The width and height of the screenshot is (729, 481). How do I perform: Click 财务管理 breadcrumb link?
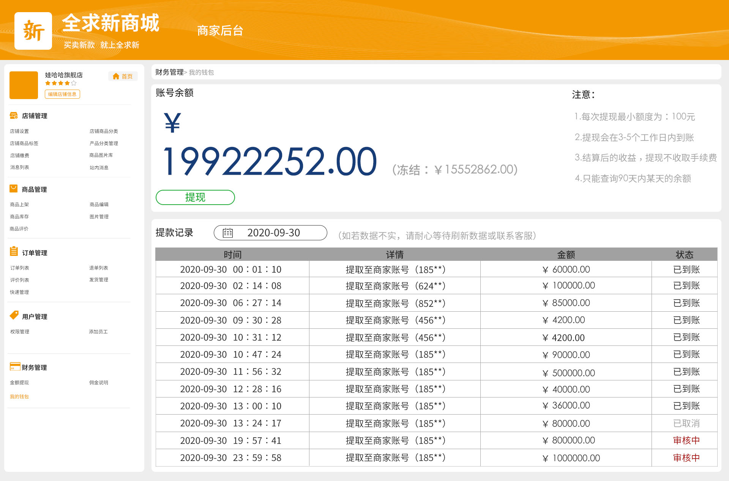(x=169, y=72)
